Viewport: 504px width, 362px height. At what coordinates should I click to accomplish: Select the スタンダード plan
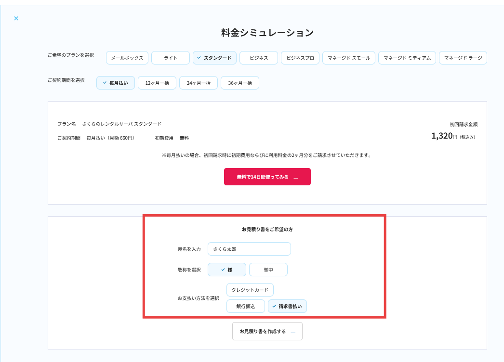pyautogui.click(x=214, y=58)
